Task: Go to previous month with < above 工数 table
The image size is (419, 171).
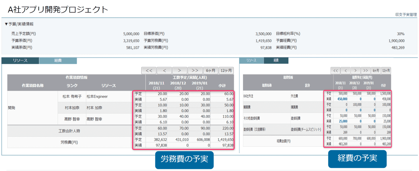Action: click(164, 70)
